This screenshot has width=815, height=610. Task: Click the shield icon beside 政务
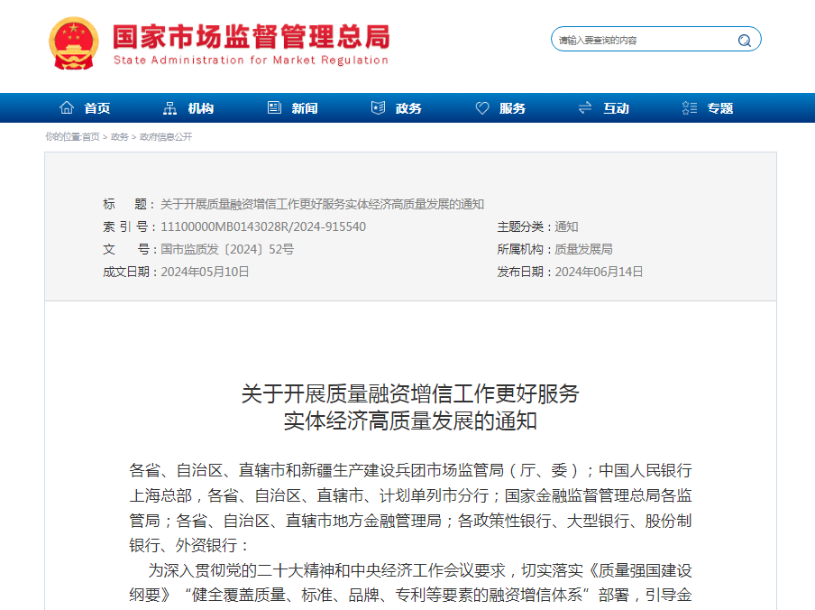point(378,108)
